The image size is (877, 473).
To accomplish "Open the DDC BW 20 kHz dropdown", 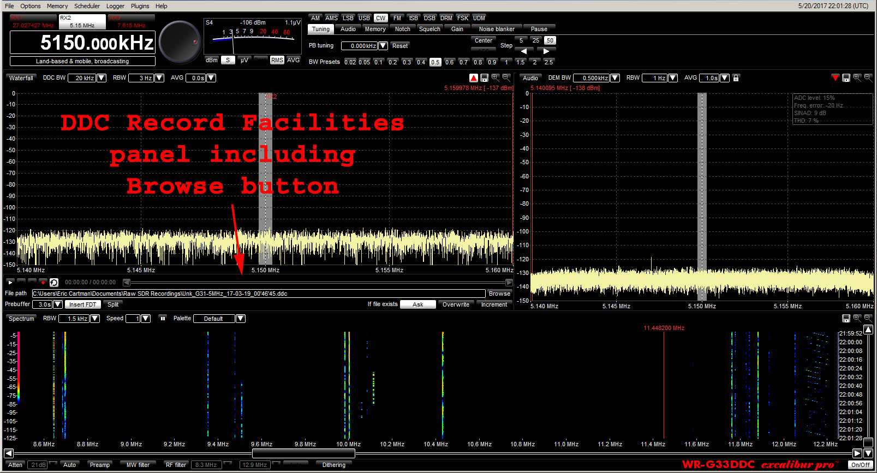I will (x=102, y=78).
